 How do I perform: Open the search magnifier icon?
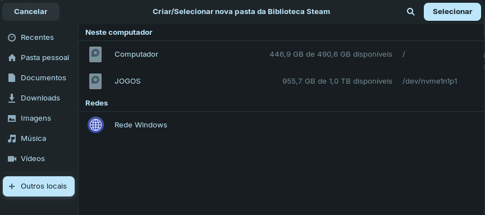click(410, 12)
